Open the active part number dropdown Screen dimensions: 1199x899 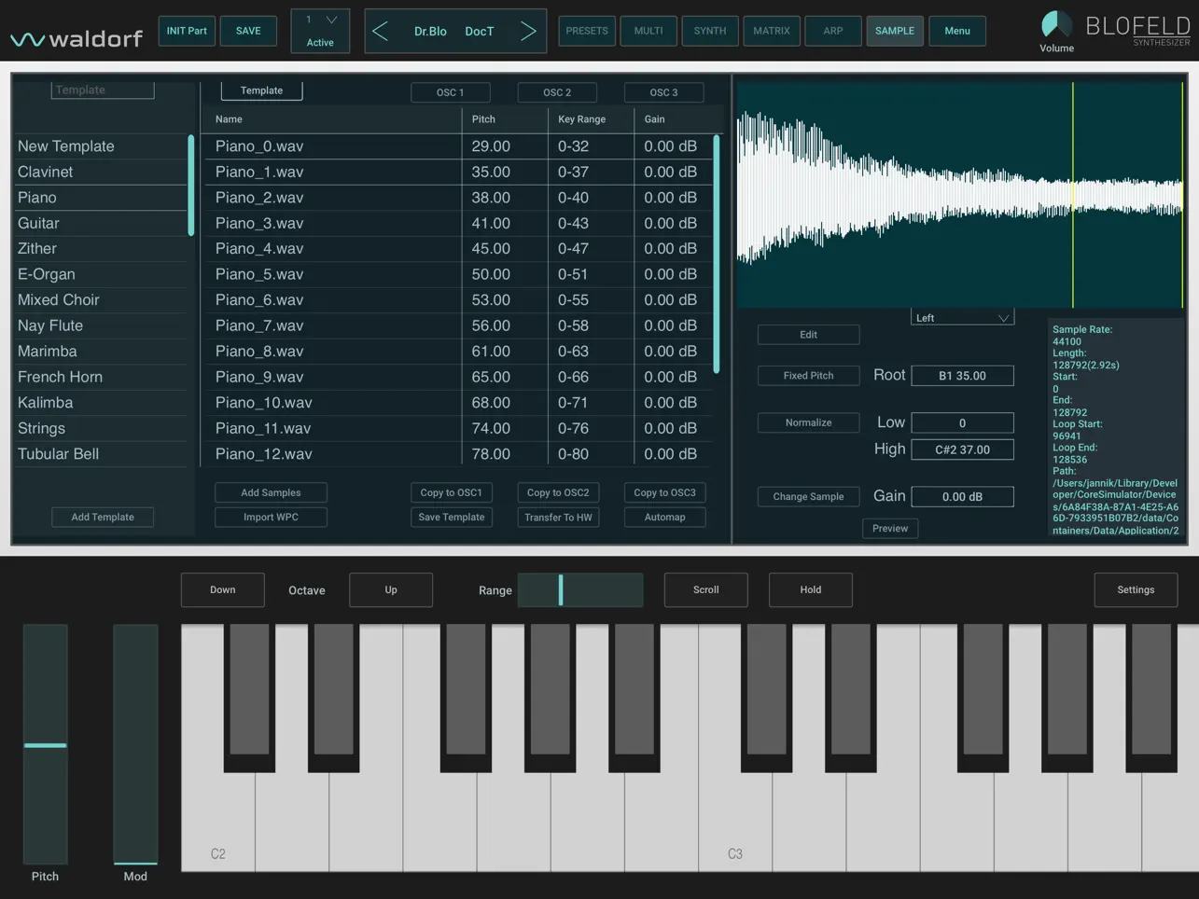click(x=319, y=21)
